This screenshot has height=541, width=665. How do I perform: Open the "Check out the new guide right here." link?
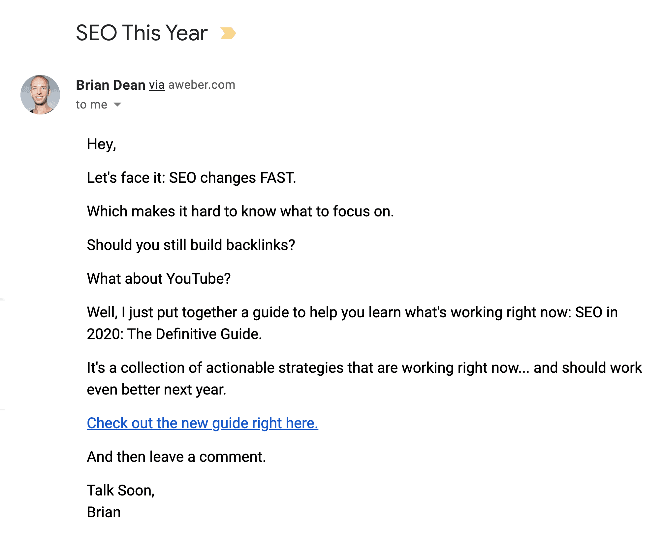pos(203,423)
